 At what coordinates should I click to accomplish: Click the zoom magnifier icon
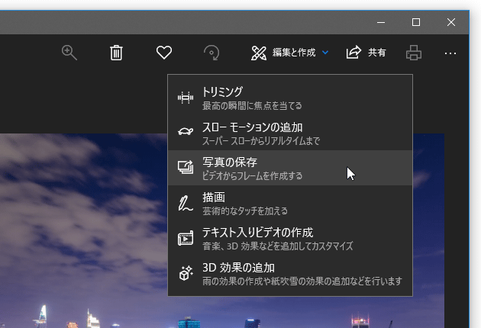tap(69, 53)
